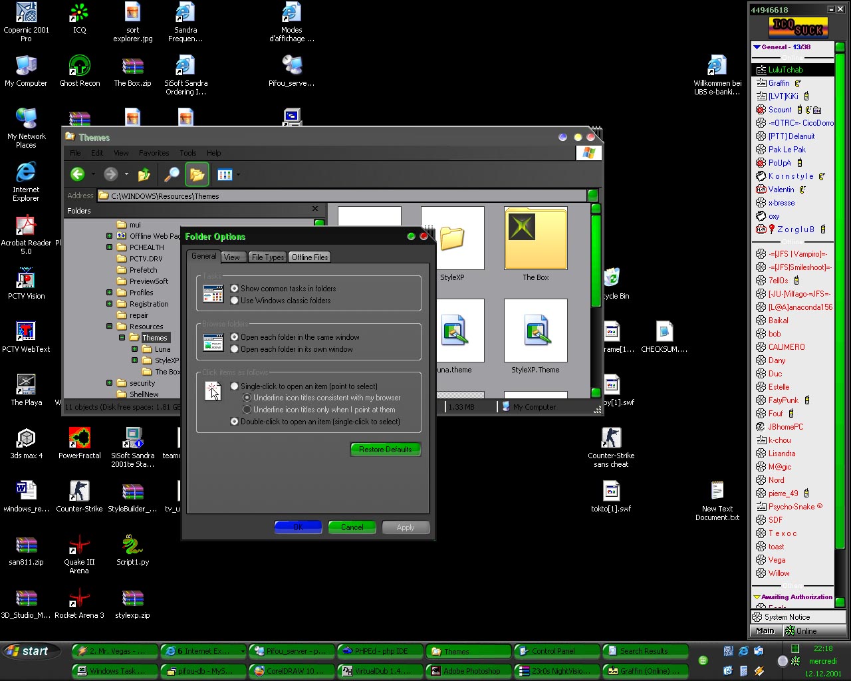This screenshot has height=681, width=851.
Task: Open System Notice in the ICQ window
Action: (x=798, y=617)
